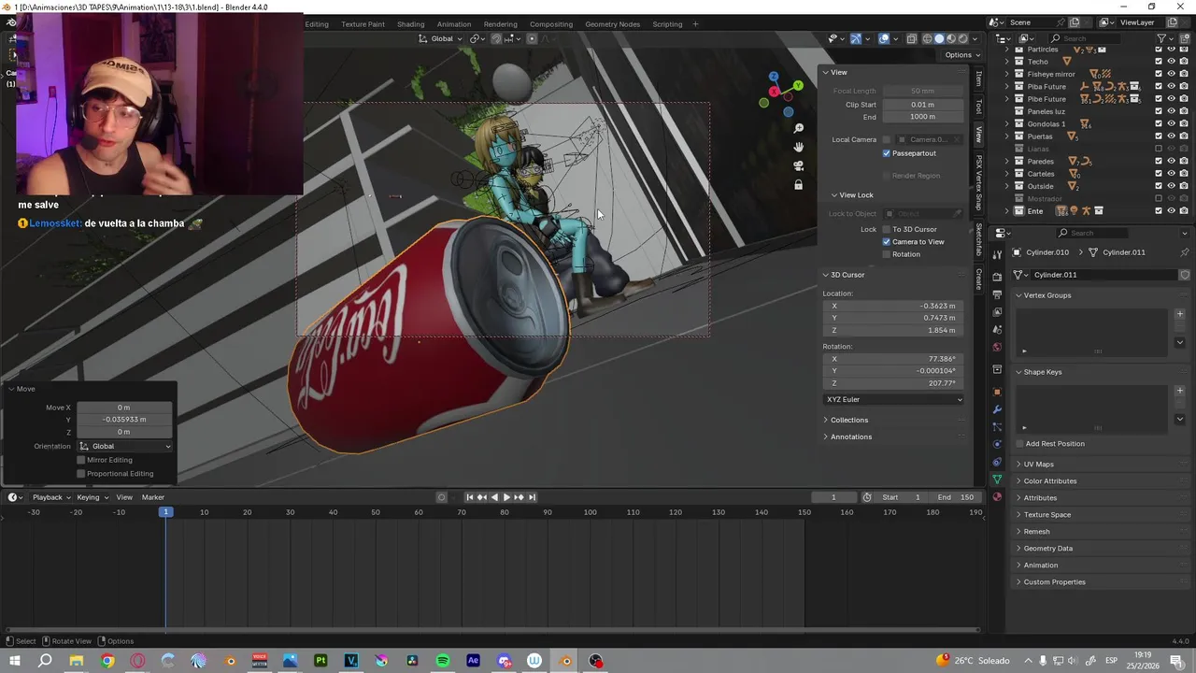Expand the Geometry Data panel

coord(1047,549)
